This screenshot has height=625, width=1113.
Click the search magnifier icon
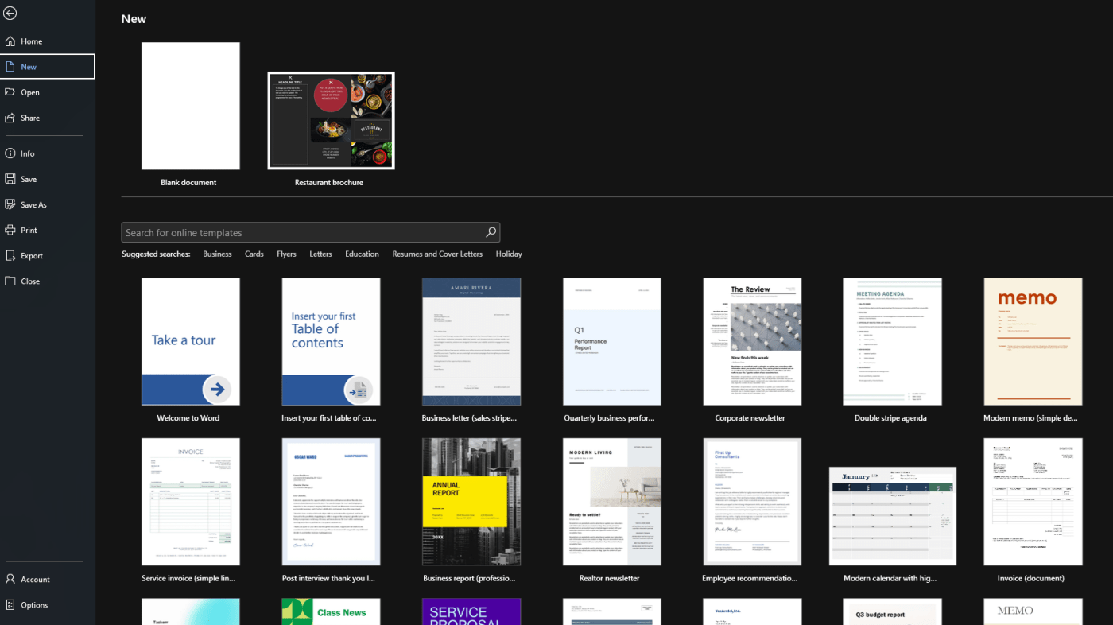click(x=491, y=232)
